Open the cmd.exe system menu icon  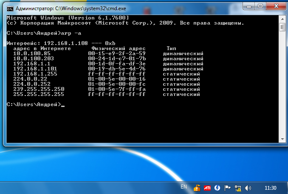[9, 8]
